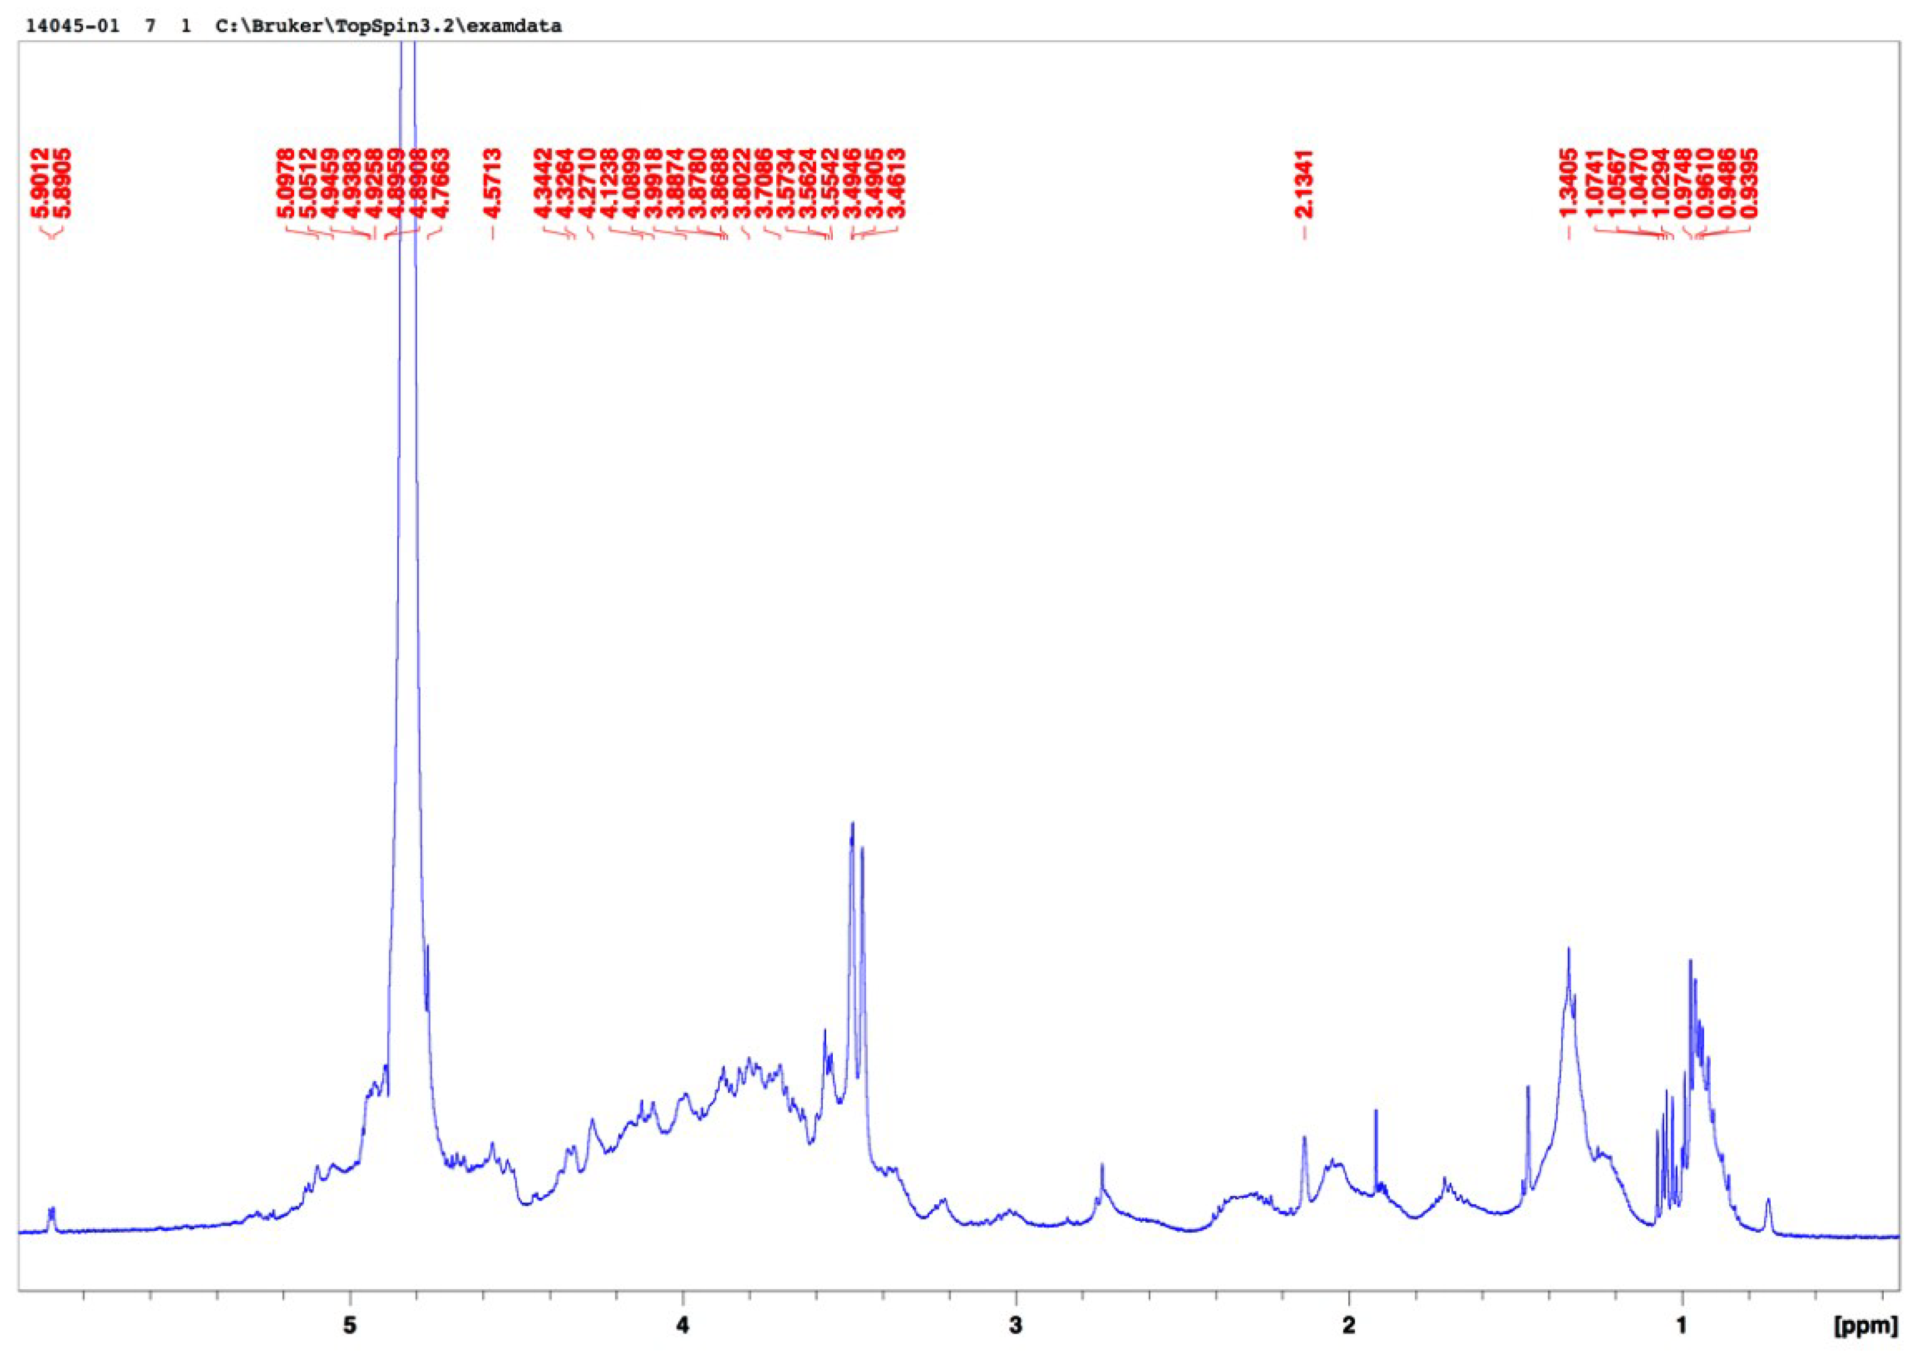Click the 2.1341 peak label
The height and width of the screenshot is (1357, 1920).
[1304, 183]
